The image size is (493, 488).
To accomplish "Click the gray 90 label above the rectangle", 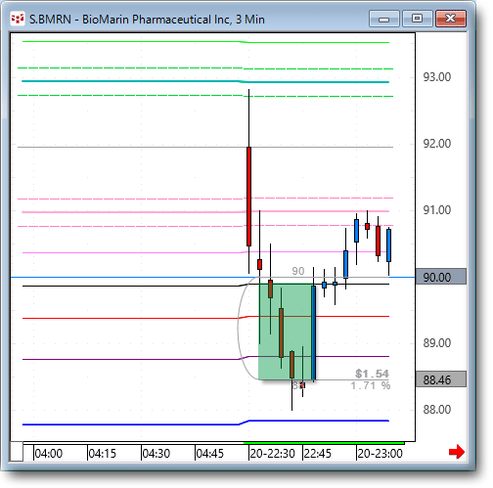I will 298,271.
